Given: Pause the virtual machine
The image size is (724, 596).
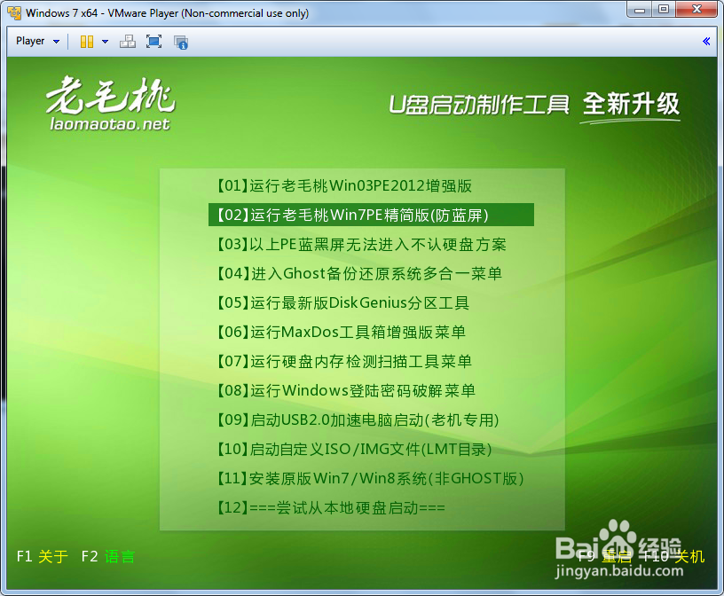Looking at the screenshot, I should tap(87, 42).
